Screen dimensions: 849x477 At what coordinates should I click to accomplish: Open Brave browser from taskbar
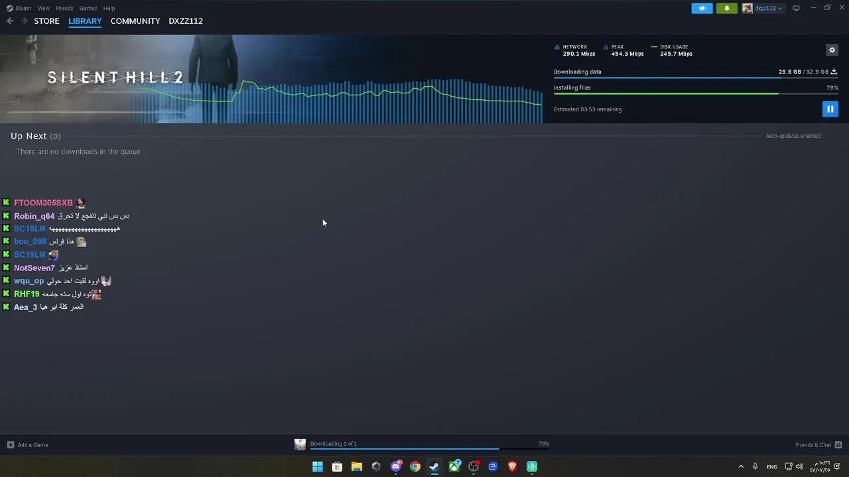(x=512, y=466)
